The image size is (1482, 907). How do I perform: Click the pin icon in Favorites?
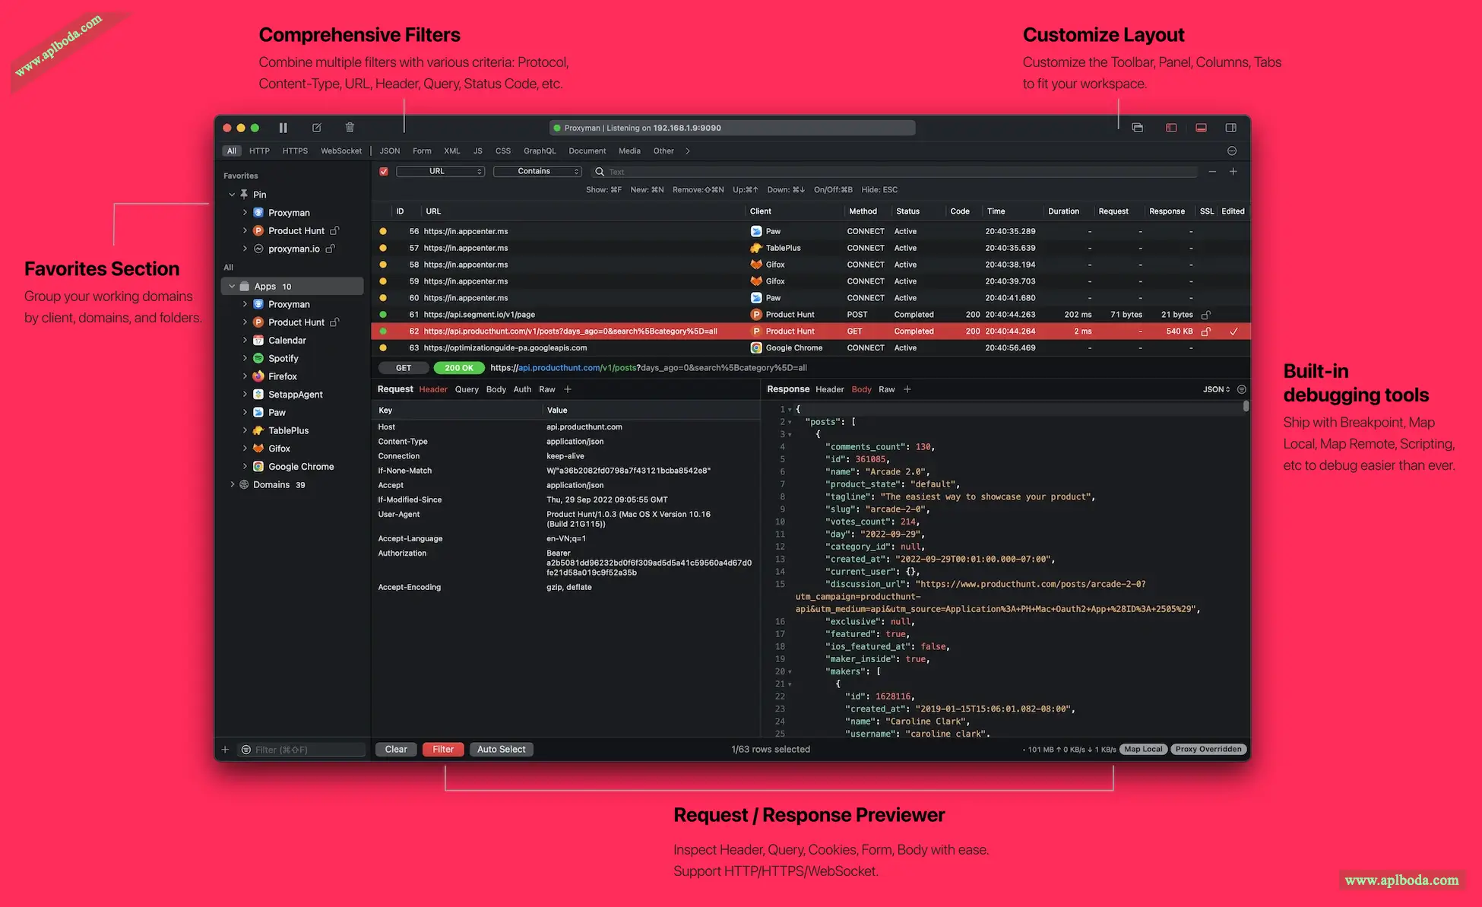coord(245,195)
